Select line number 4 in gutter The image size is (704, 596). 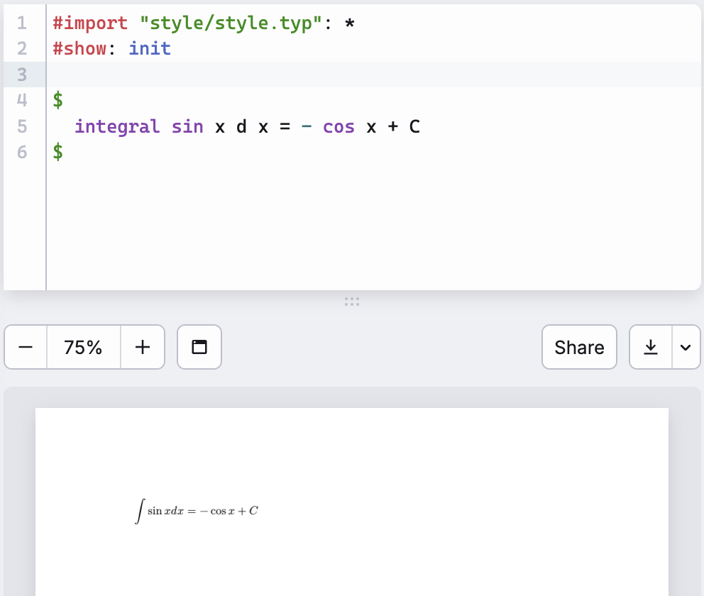pos(21,100)
